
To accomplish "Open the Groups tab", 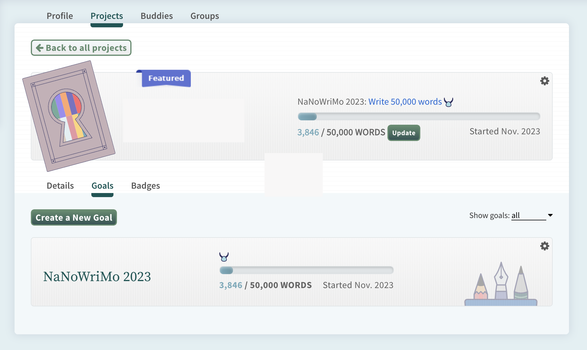I will (205, 16).
